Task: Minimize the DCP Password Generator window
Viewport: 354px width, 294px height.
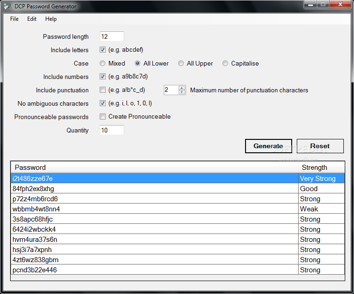Action: [x=311, y=4]
